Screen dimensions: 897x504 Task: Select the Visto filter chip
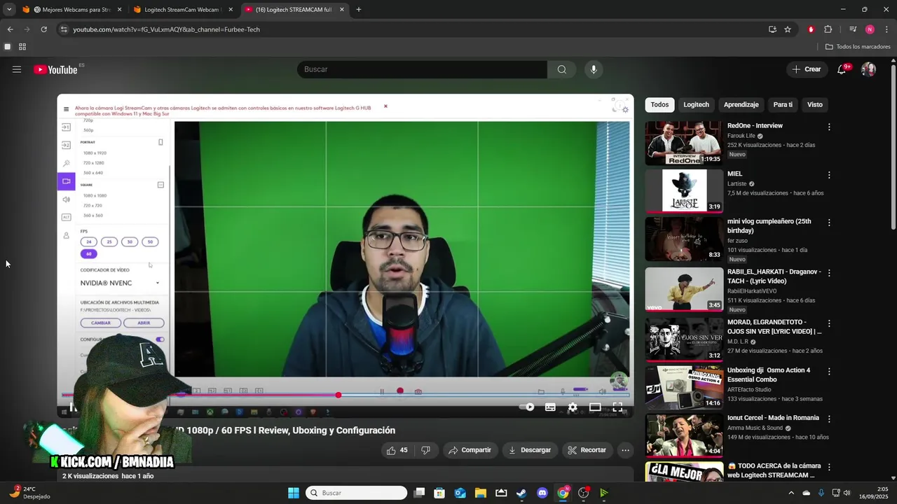coord(814,104)
